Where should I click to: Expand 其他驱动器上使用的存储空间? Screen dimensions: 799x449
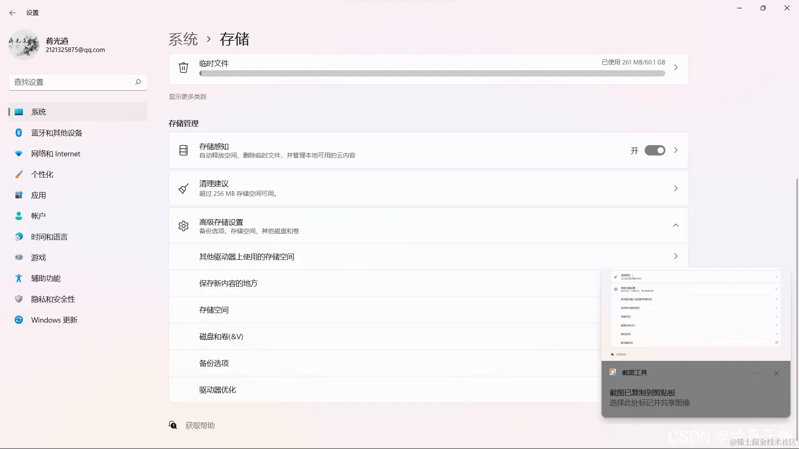click(675, 256)
